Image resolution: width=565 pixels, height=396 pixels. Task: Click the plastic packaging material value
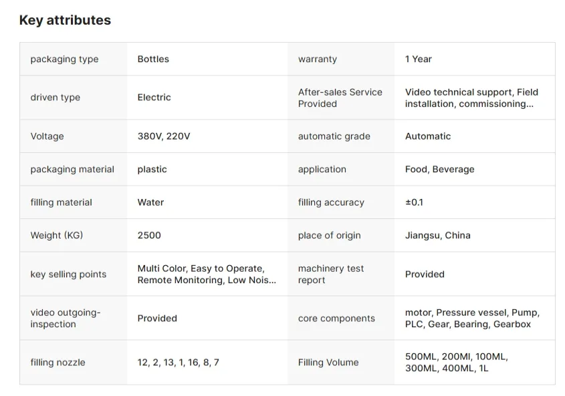(152, 170)
